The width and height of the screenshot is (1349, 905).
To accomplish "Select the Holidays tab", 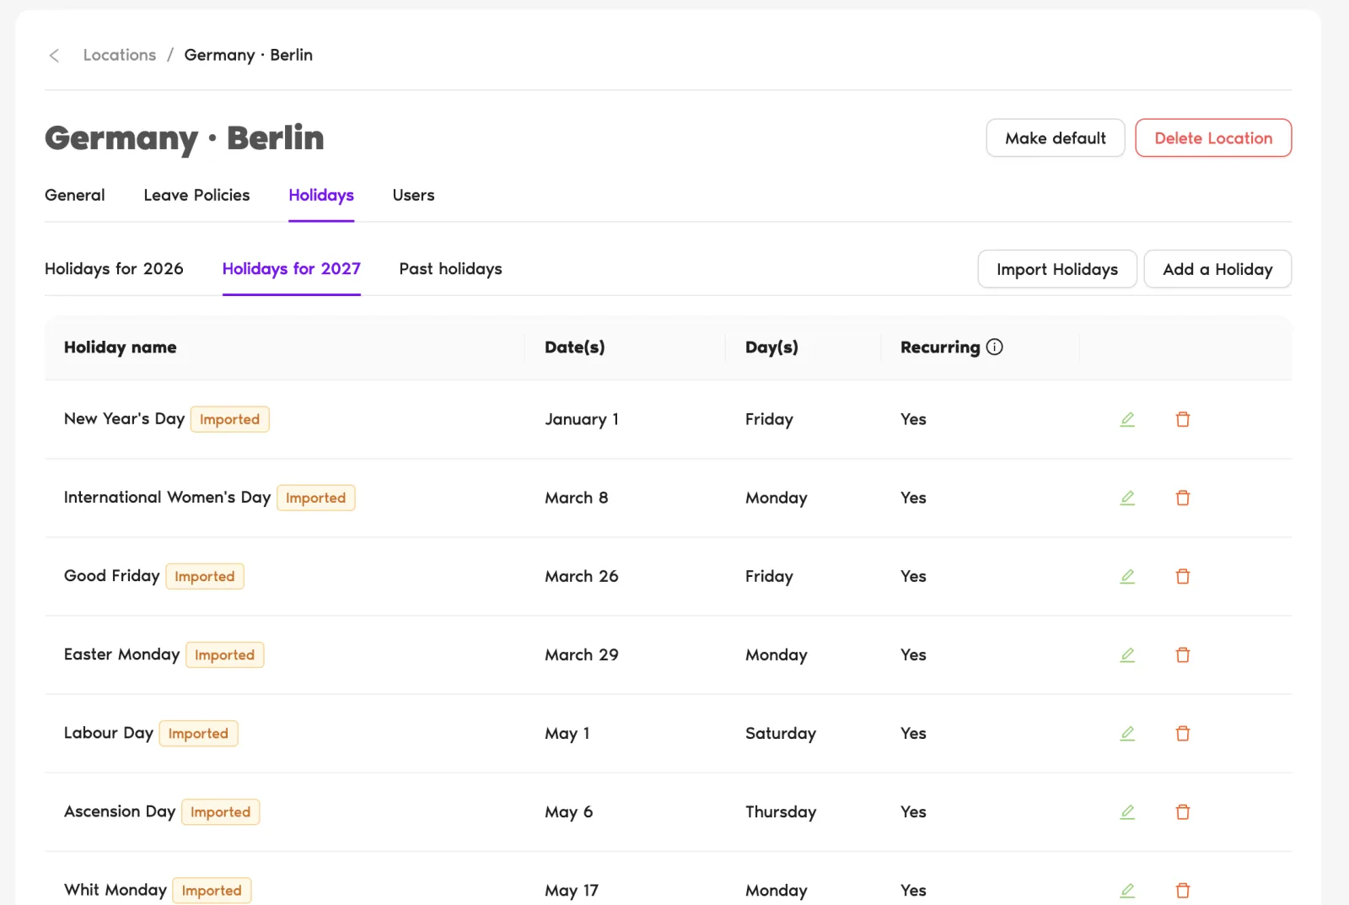I will (321, 195).
